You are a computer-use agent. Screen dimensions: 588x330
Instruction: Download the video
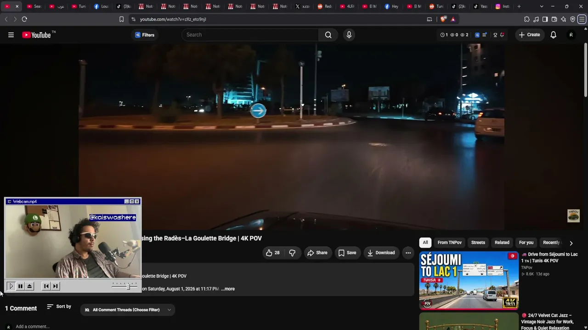[x=381, y=253]
